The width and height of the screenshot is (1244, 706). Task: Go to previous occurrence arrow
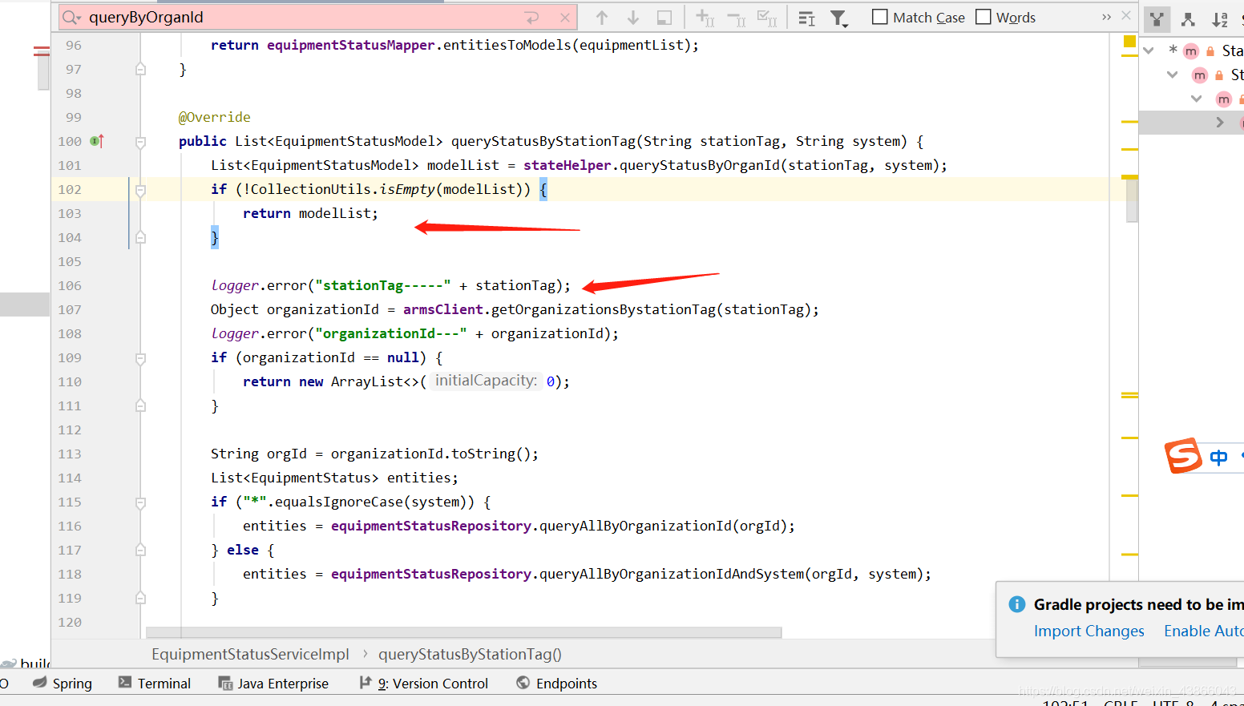pos(602,18)
